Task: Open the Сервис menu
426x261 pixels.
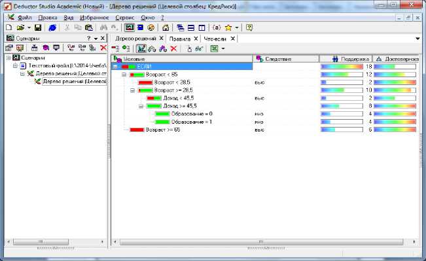Action: click(x=125, y=18)
